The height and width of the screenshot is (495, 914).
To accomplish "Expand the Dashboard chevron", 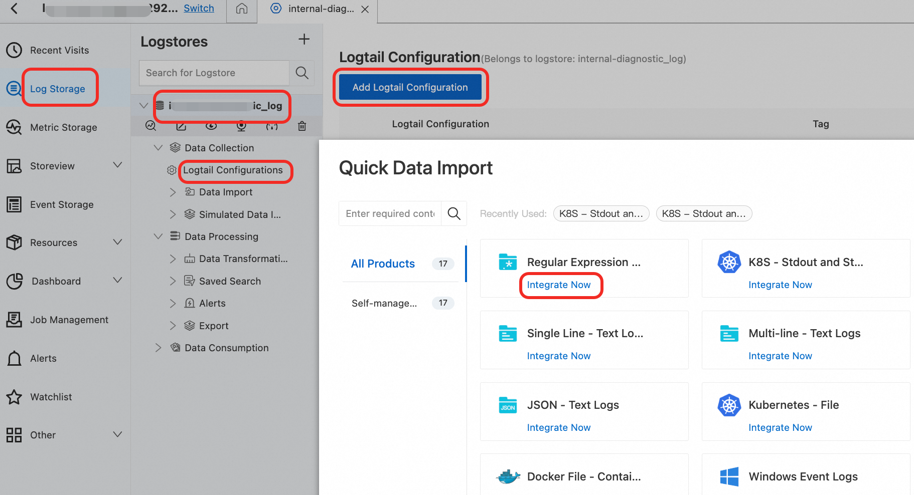I will (x=117, y=280).
